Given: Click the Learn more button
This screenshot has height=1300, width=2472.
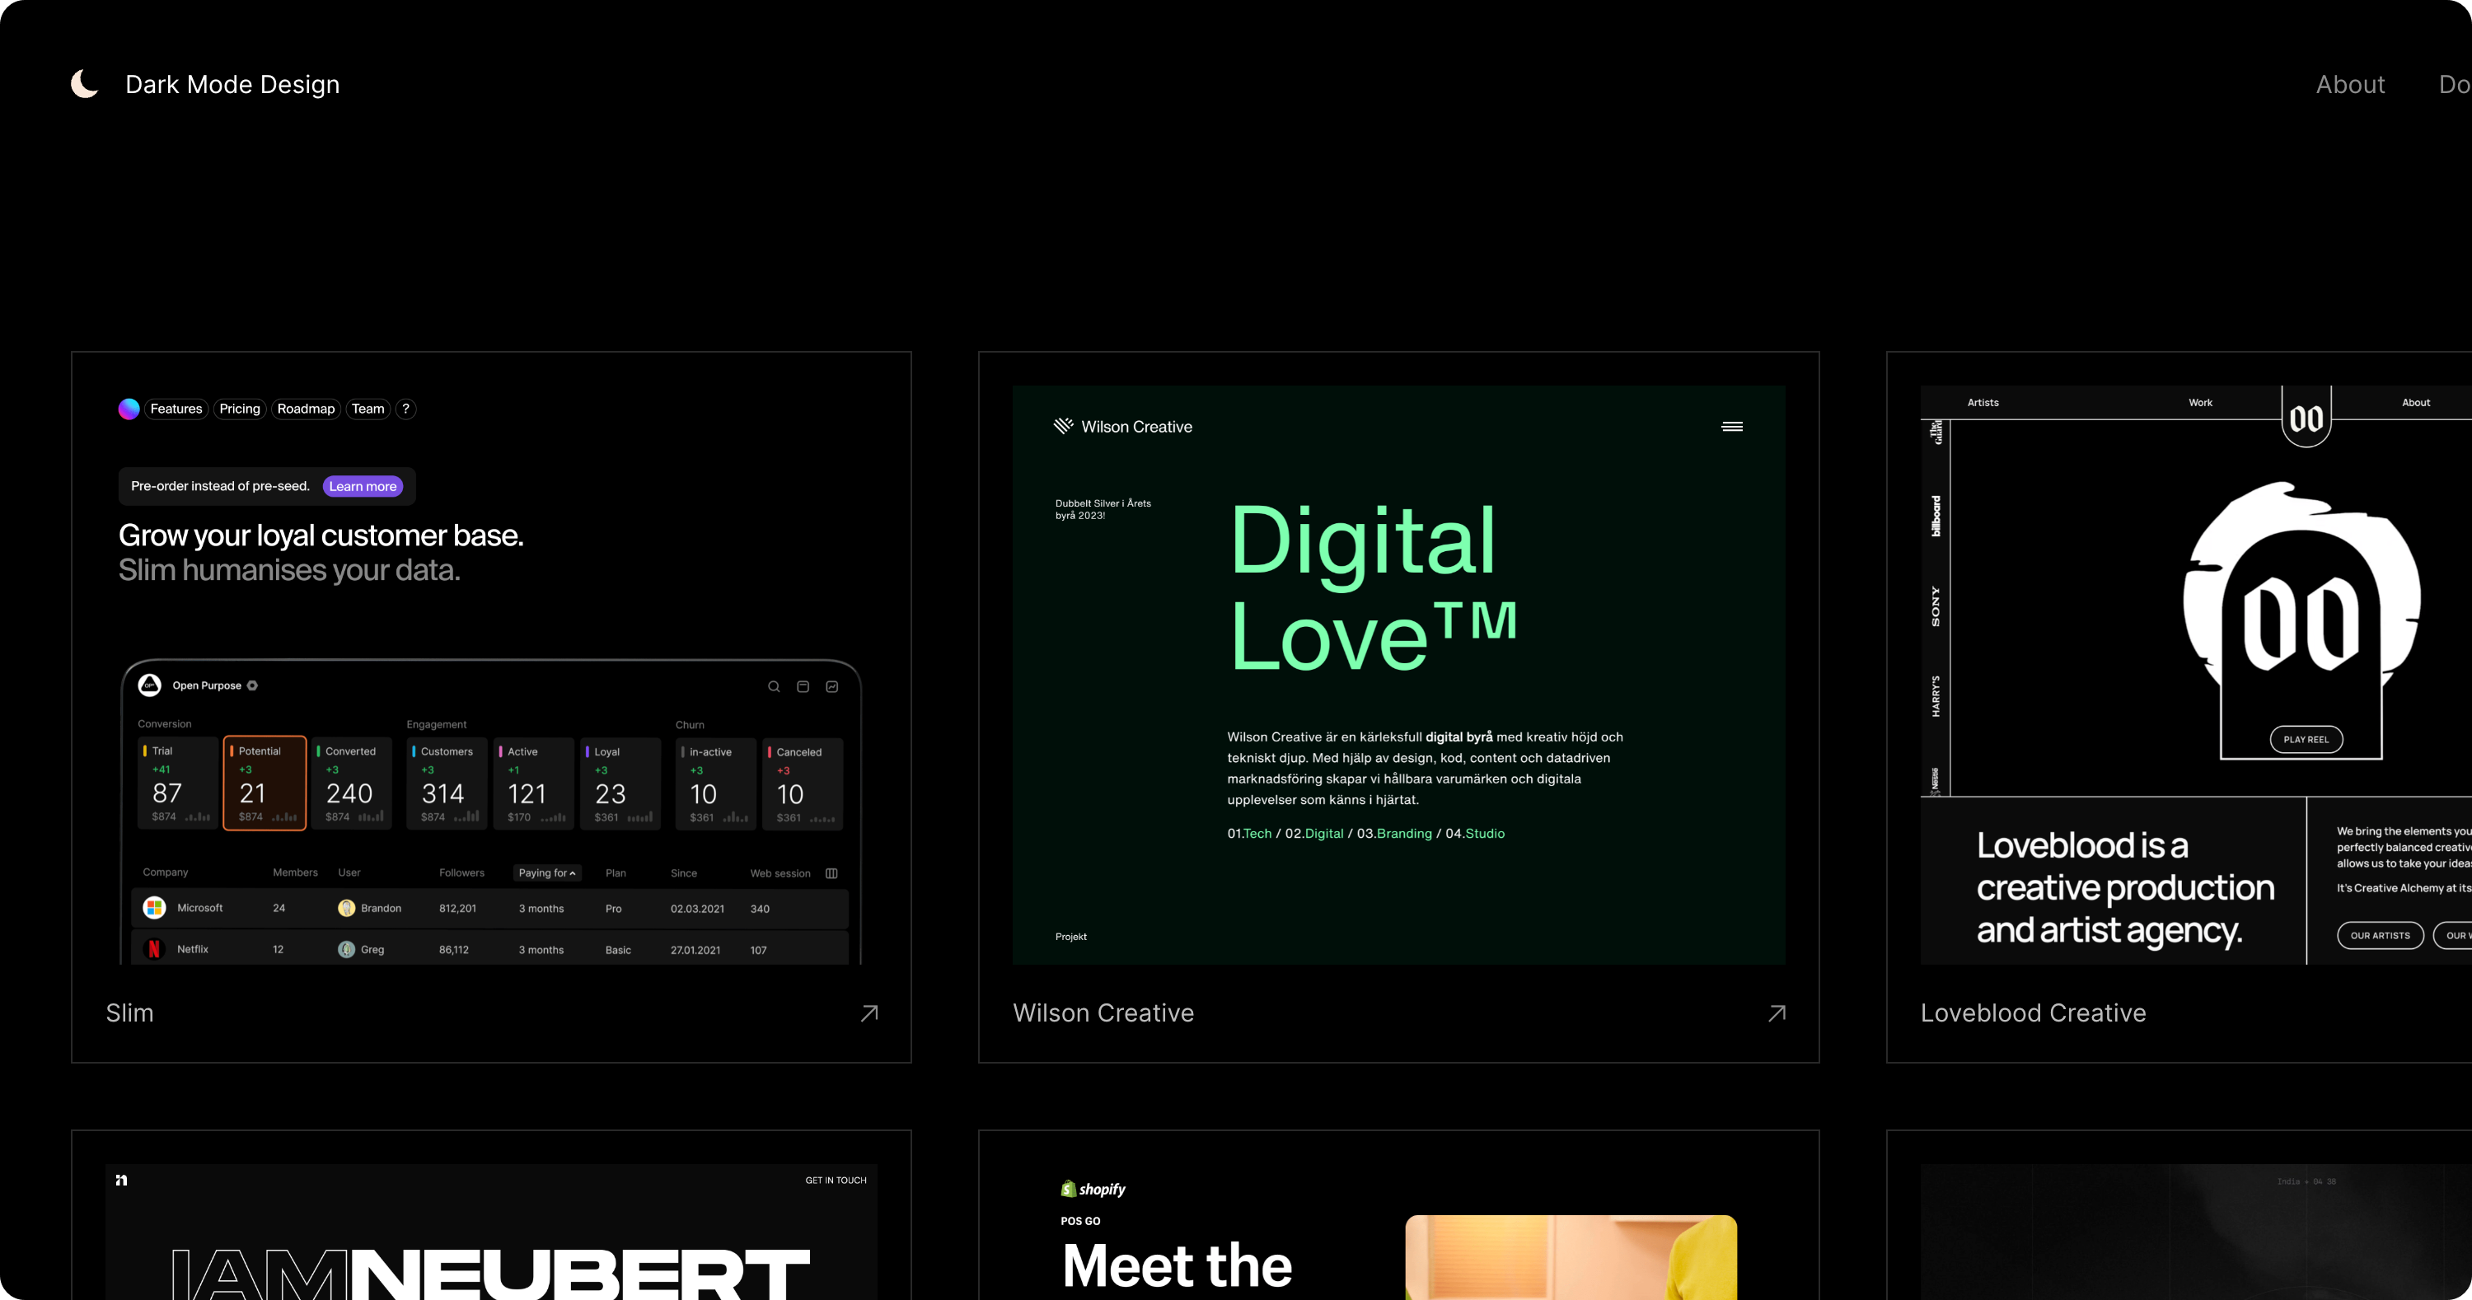Looking at the screenshot, I should coord(363,486).
